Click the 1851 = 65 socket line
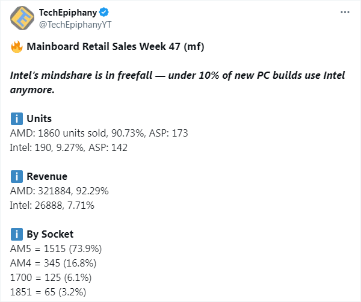The height and width of the screenshot is (302, 361). click(49, 292)
